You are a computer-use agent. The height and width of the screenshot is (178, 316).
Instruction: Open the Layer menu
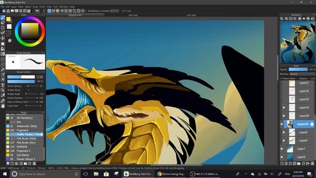tap(14, 6)
